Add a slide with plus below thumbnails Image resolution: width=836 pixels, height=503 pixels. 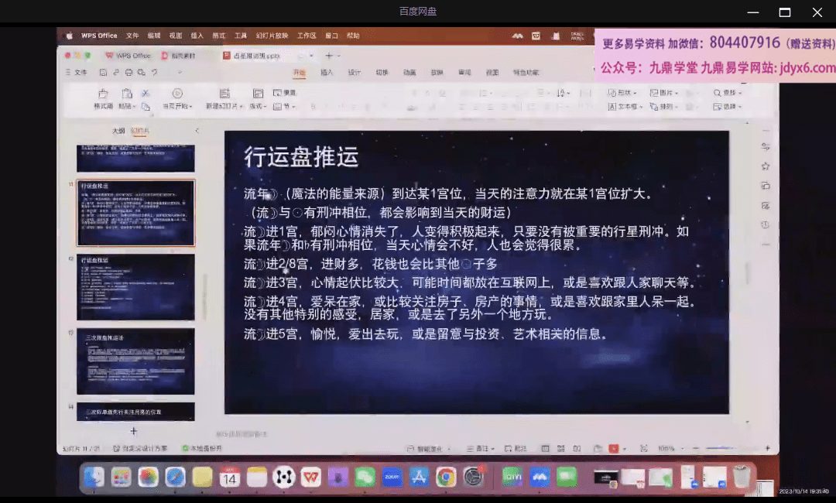(134, 430)
